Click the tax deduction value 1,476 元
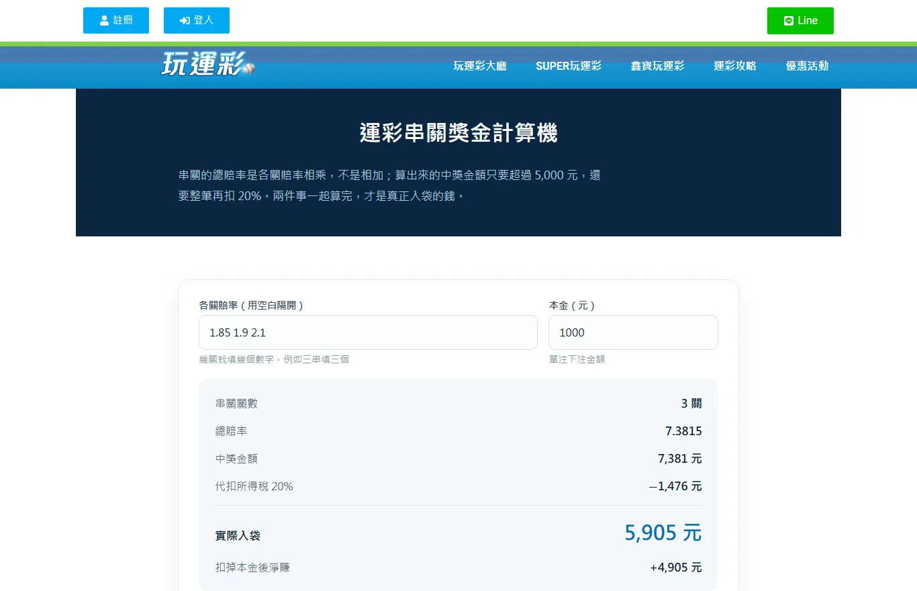 point(675,486)
